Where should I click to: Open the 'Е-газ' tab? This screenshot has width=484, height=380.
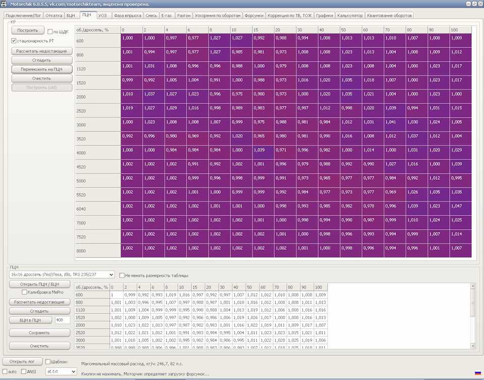(x=166, y=16)
